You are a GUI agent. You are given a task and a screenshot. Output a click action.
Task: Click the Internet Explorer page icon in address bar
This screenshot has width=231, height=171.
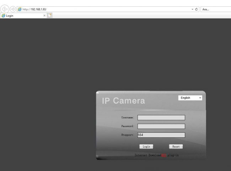(20, 9)
